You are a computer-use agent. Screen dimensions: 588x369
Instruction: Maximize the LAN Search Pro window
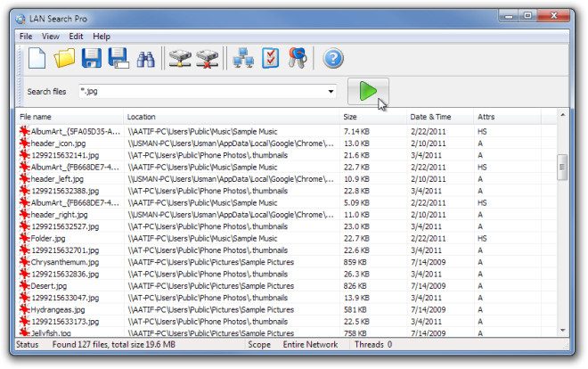[x=527, y=16]
